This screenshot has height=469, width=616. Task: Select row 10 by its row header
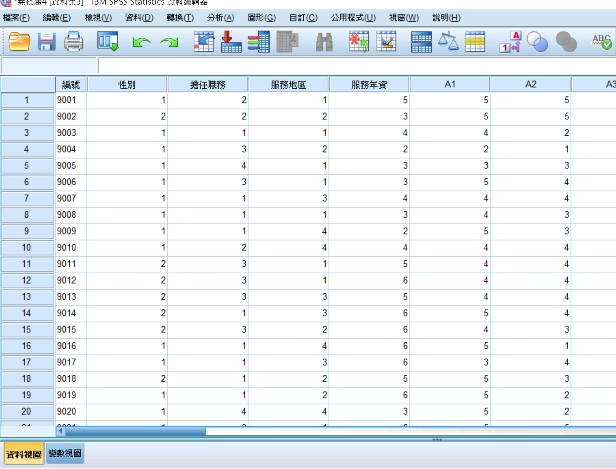(x=27, y=248)
